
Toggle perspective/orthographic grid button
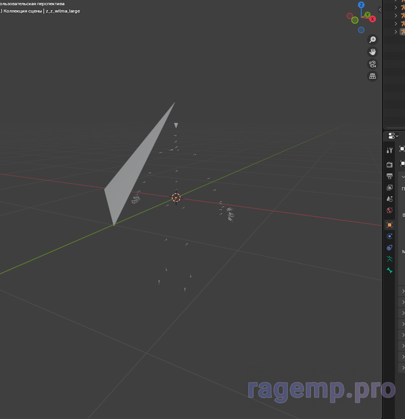pyautogui.click(x=372, y=76)
